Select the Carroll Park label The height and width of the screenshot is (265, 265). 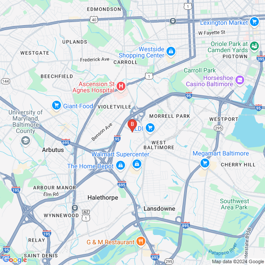[x=200, y=70]
